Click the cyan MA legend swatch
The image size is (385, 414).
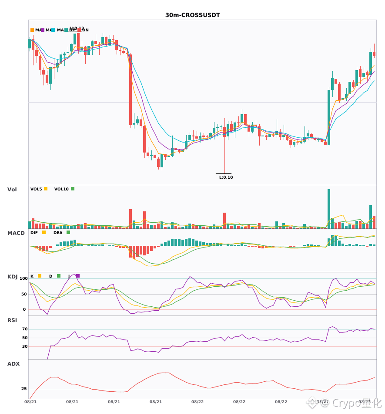click(53, 30)
